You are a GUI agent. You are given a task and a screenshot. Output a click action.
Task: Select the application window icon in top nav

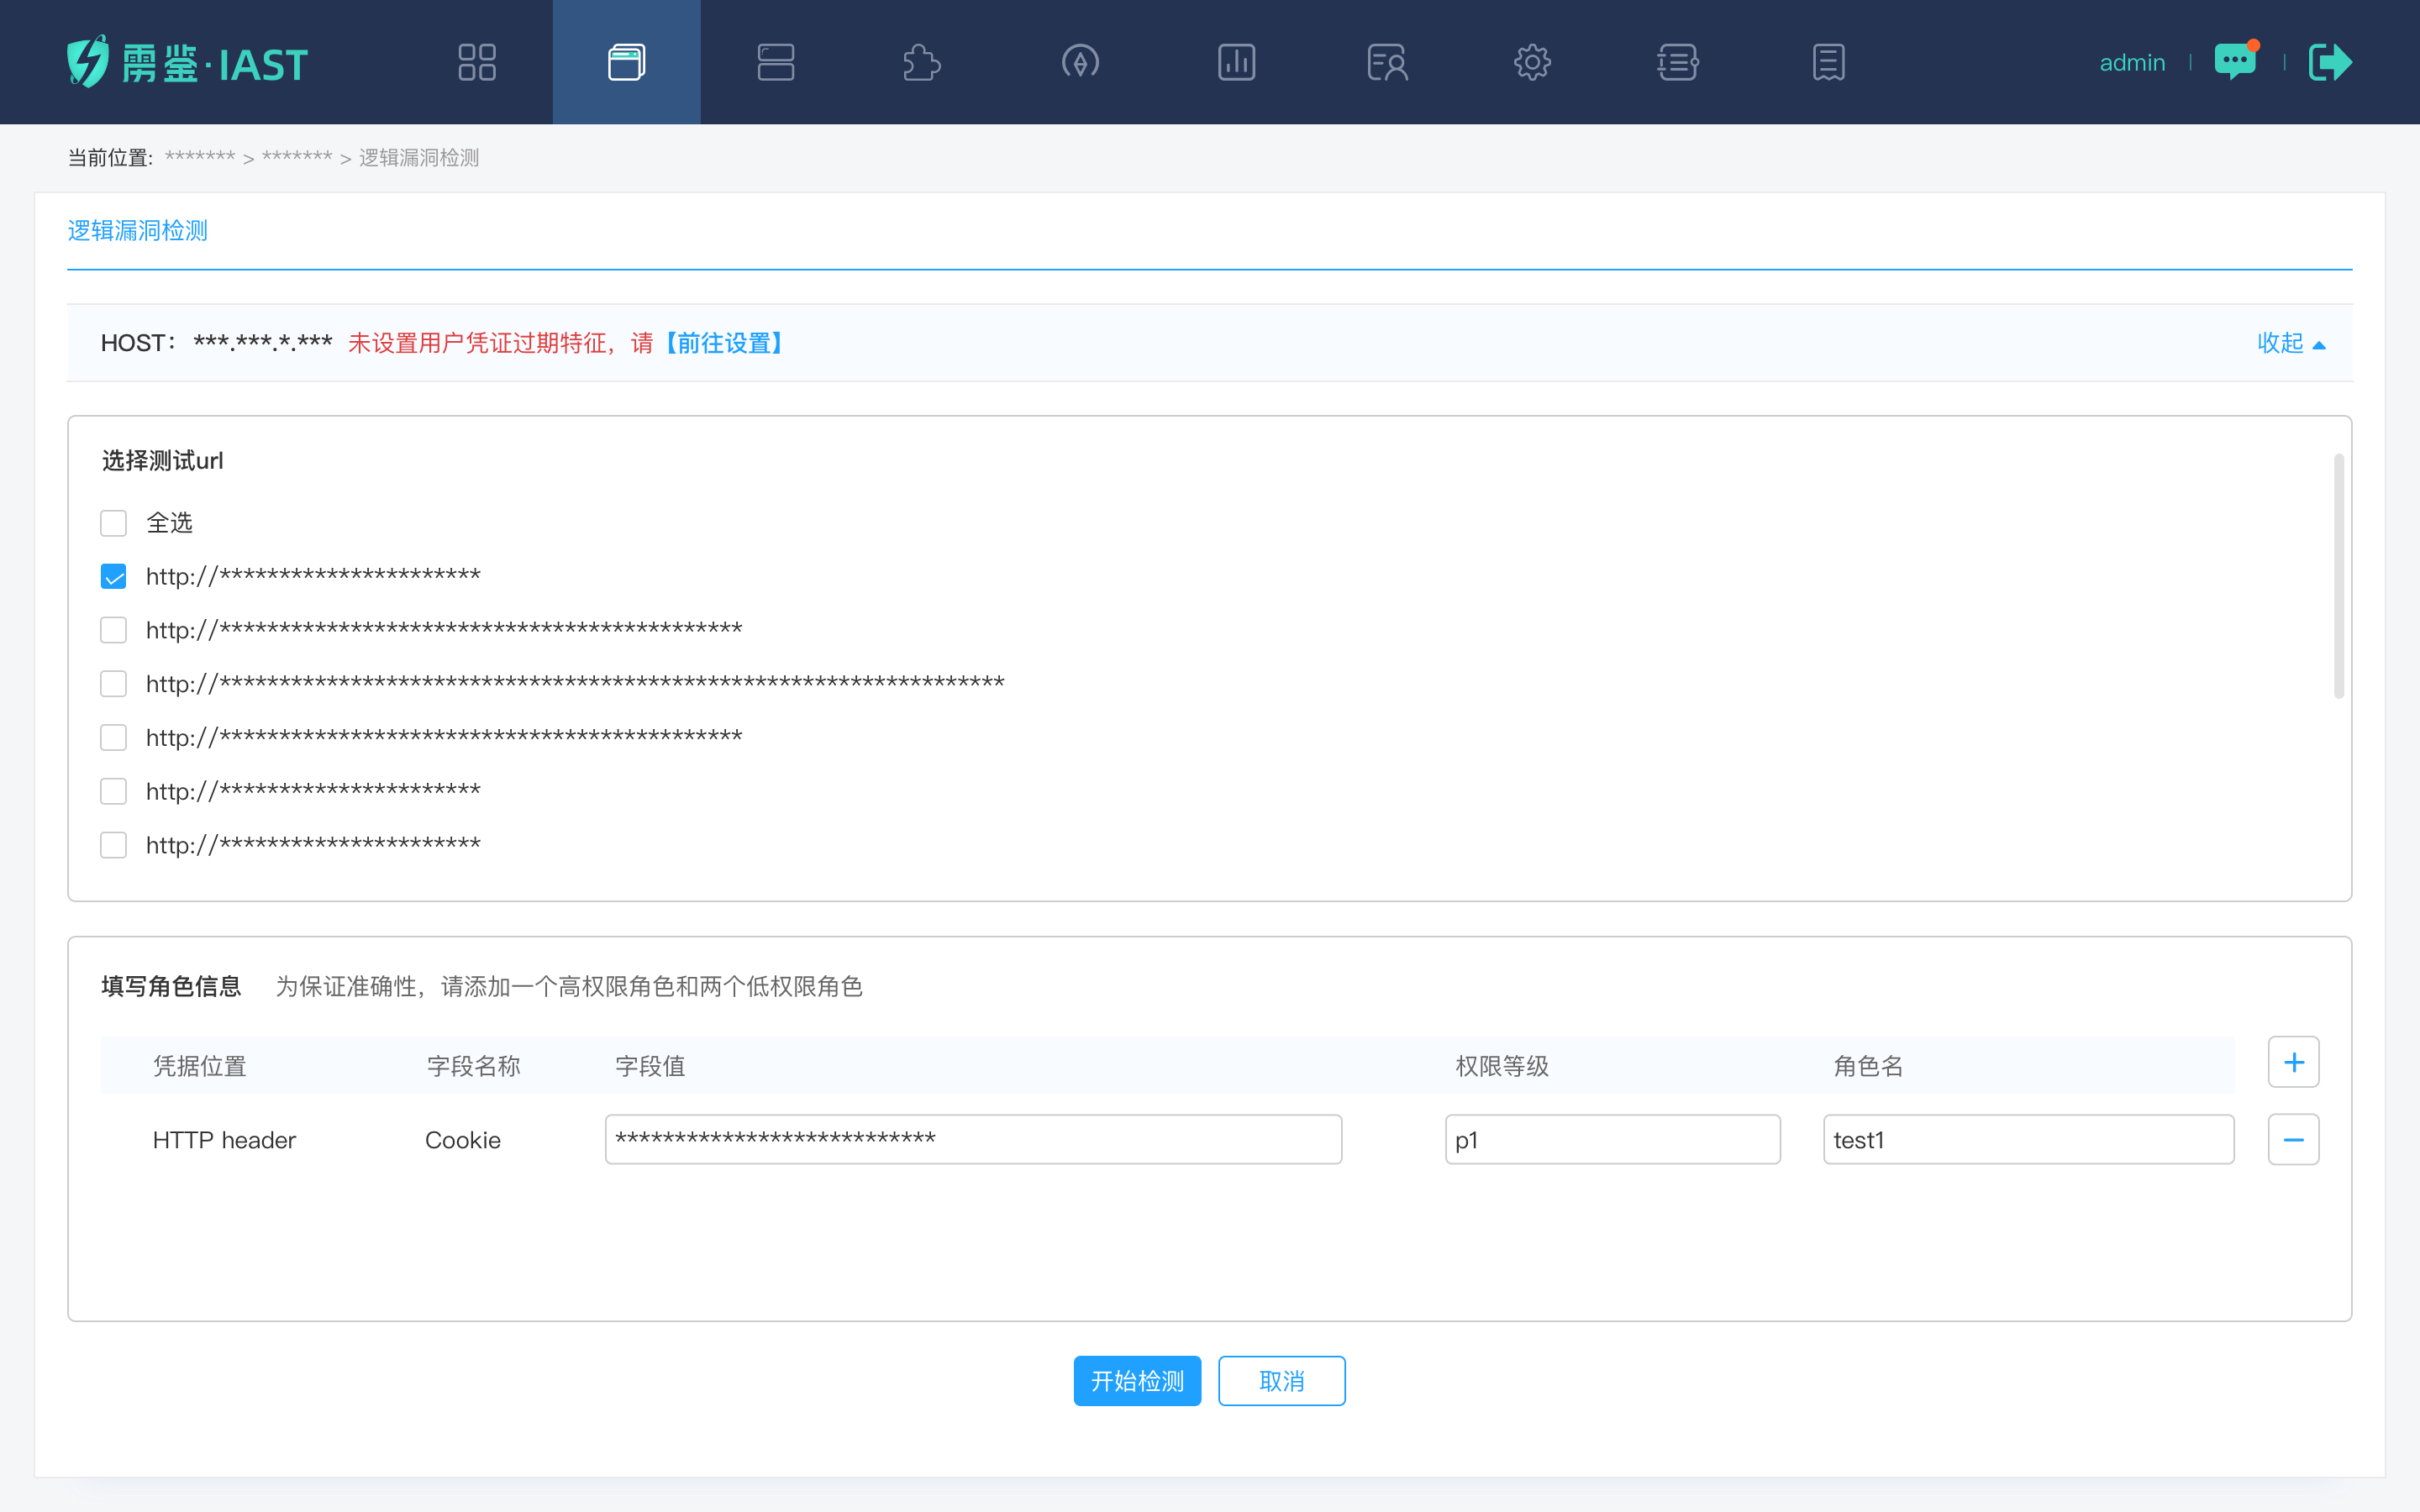tap(627, 62)
